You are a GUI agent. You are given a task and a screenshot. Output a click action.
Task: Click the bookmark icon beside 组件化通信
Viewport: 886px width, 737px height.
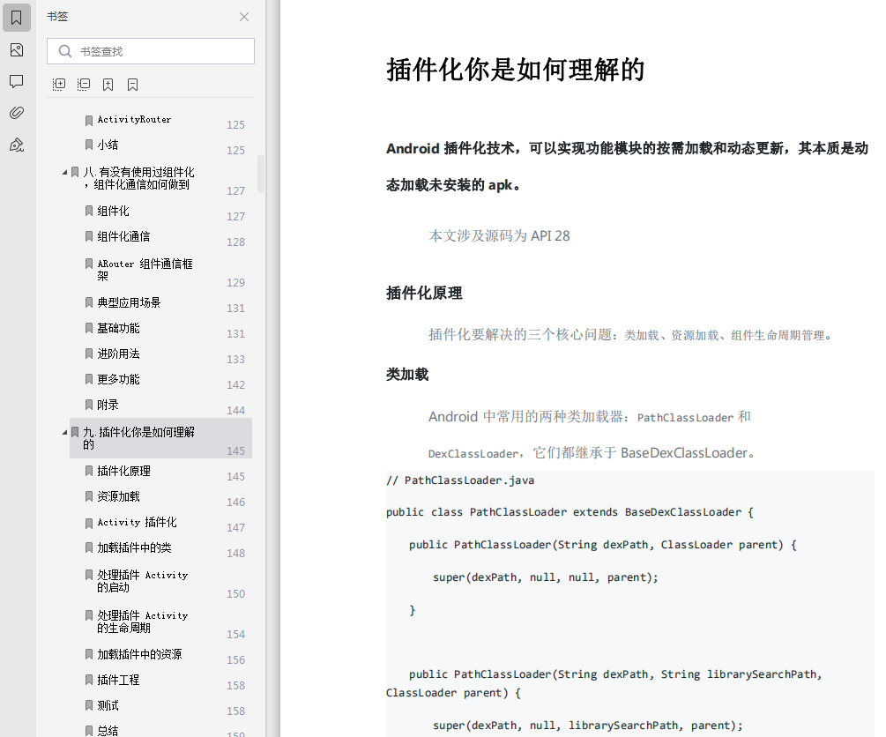pyautogui.click(x=89, y=236)
